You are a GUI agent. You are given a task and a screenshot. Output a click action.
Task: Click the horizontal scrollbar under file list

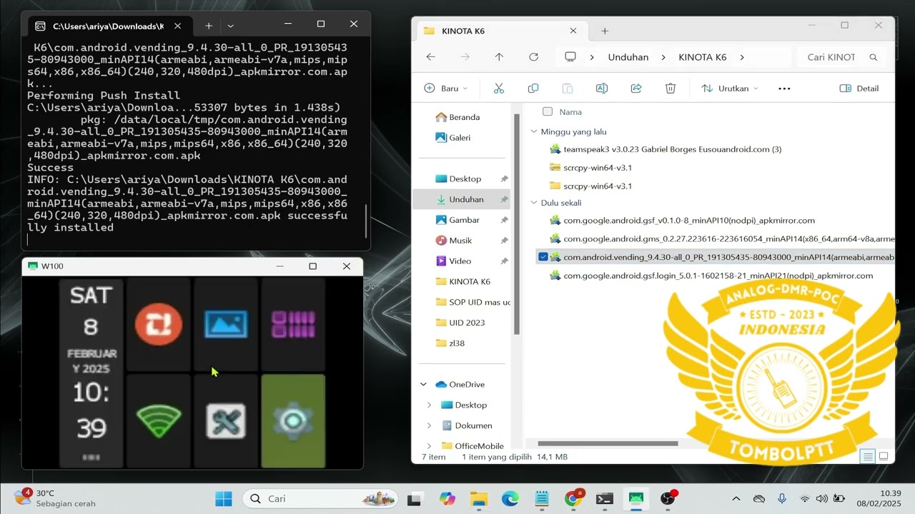(x=608, y=443)
